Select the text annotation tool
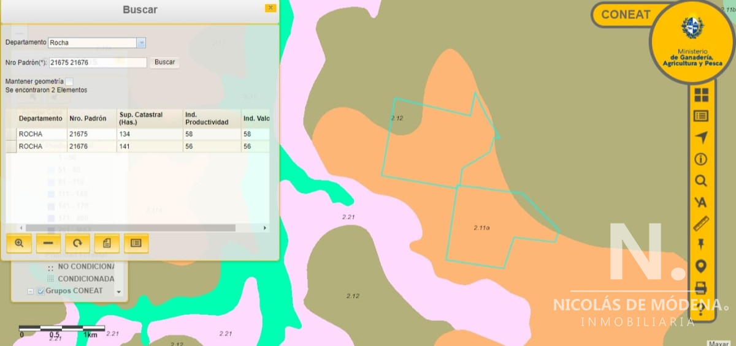This screenshot has height=346, width=736. click(700, 202)
